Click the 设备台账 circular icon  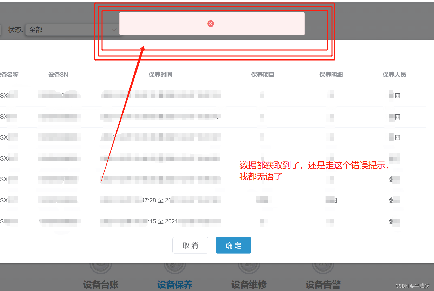coord(101,268)
